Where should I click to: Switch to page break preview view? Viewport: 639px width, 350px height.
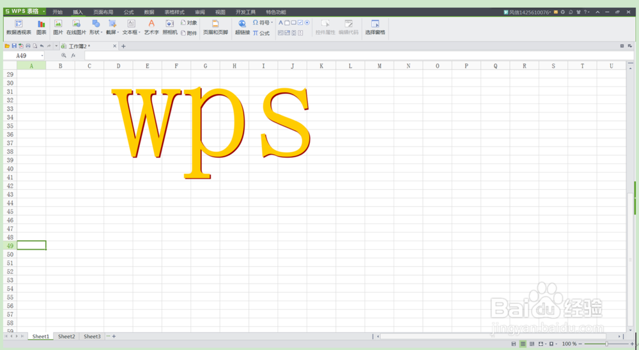532,344
